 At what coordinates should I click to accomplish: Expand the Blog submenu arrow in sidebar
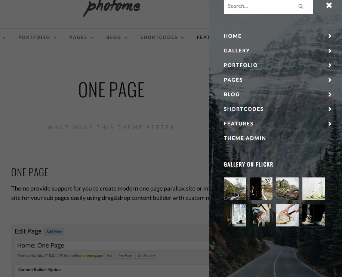(330, 95)
